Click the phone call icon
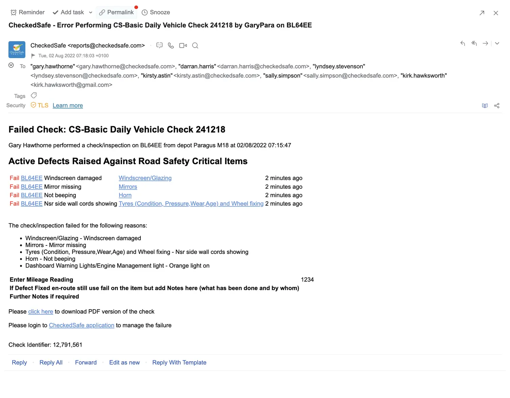Screen dimensions: 510x398 point(171,46)
